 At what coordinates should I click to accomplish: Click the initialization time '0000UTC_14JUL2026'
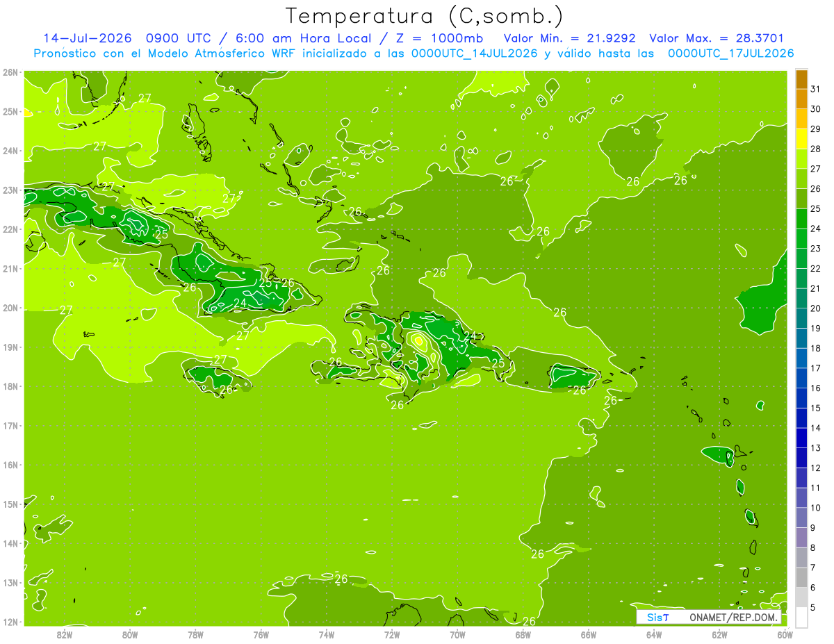tap(475, 53)
